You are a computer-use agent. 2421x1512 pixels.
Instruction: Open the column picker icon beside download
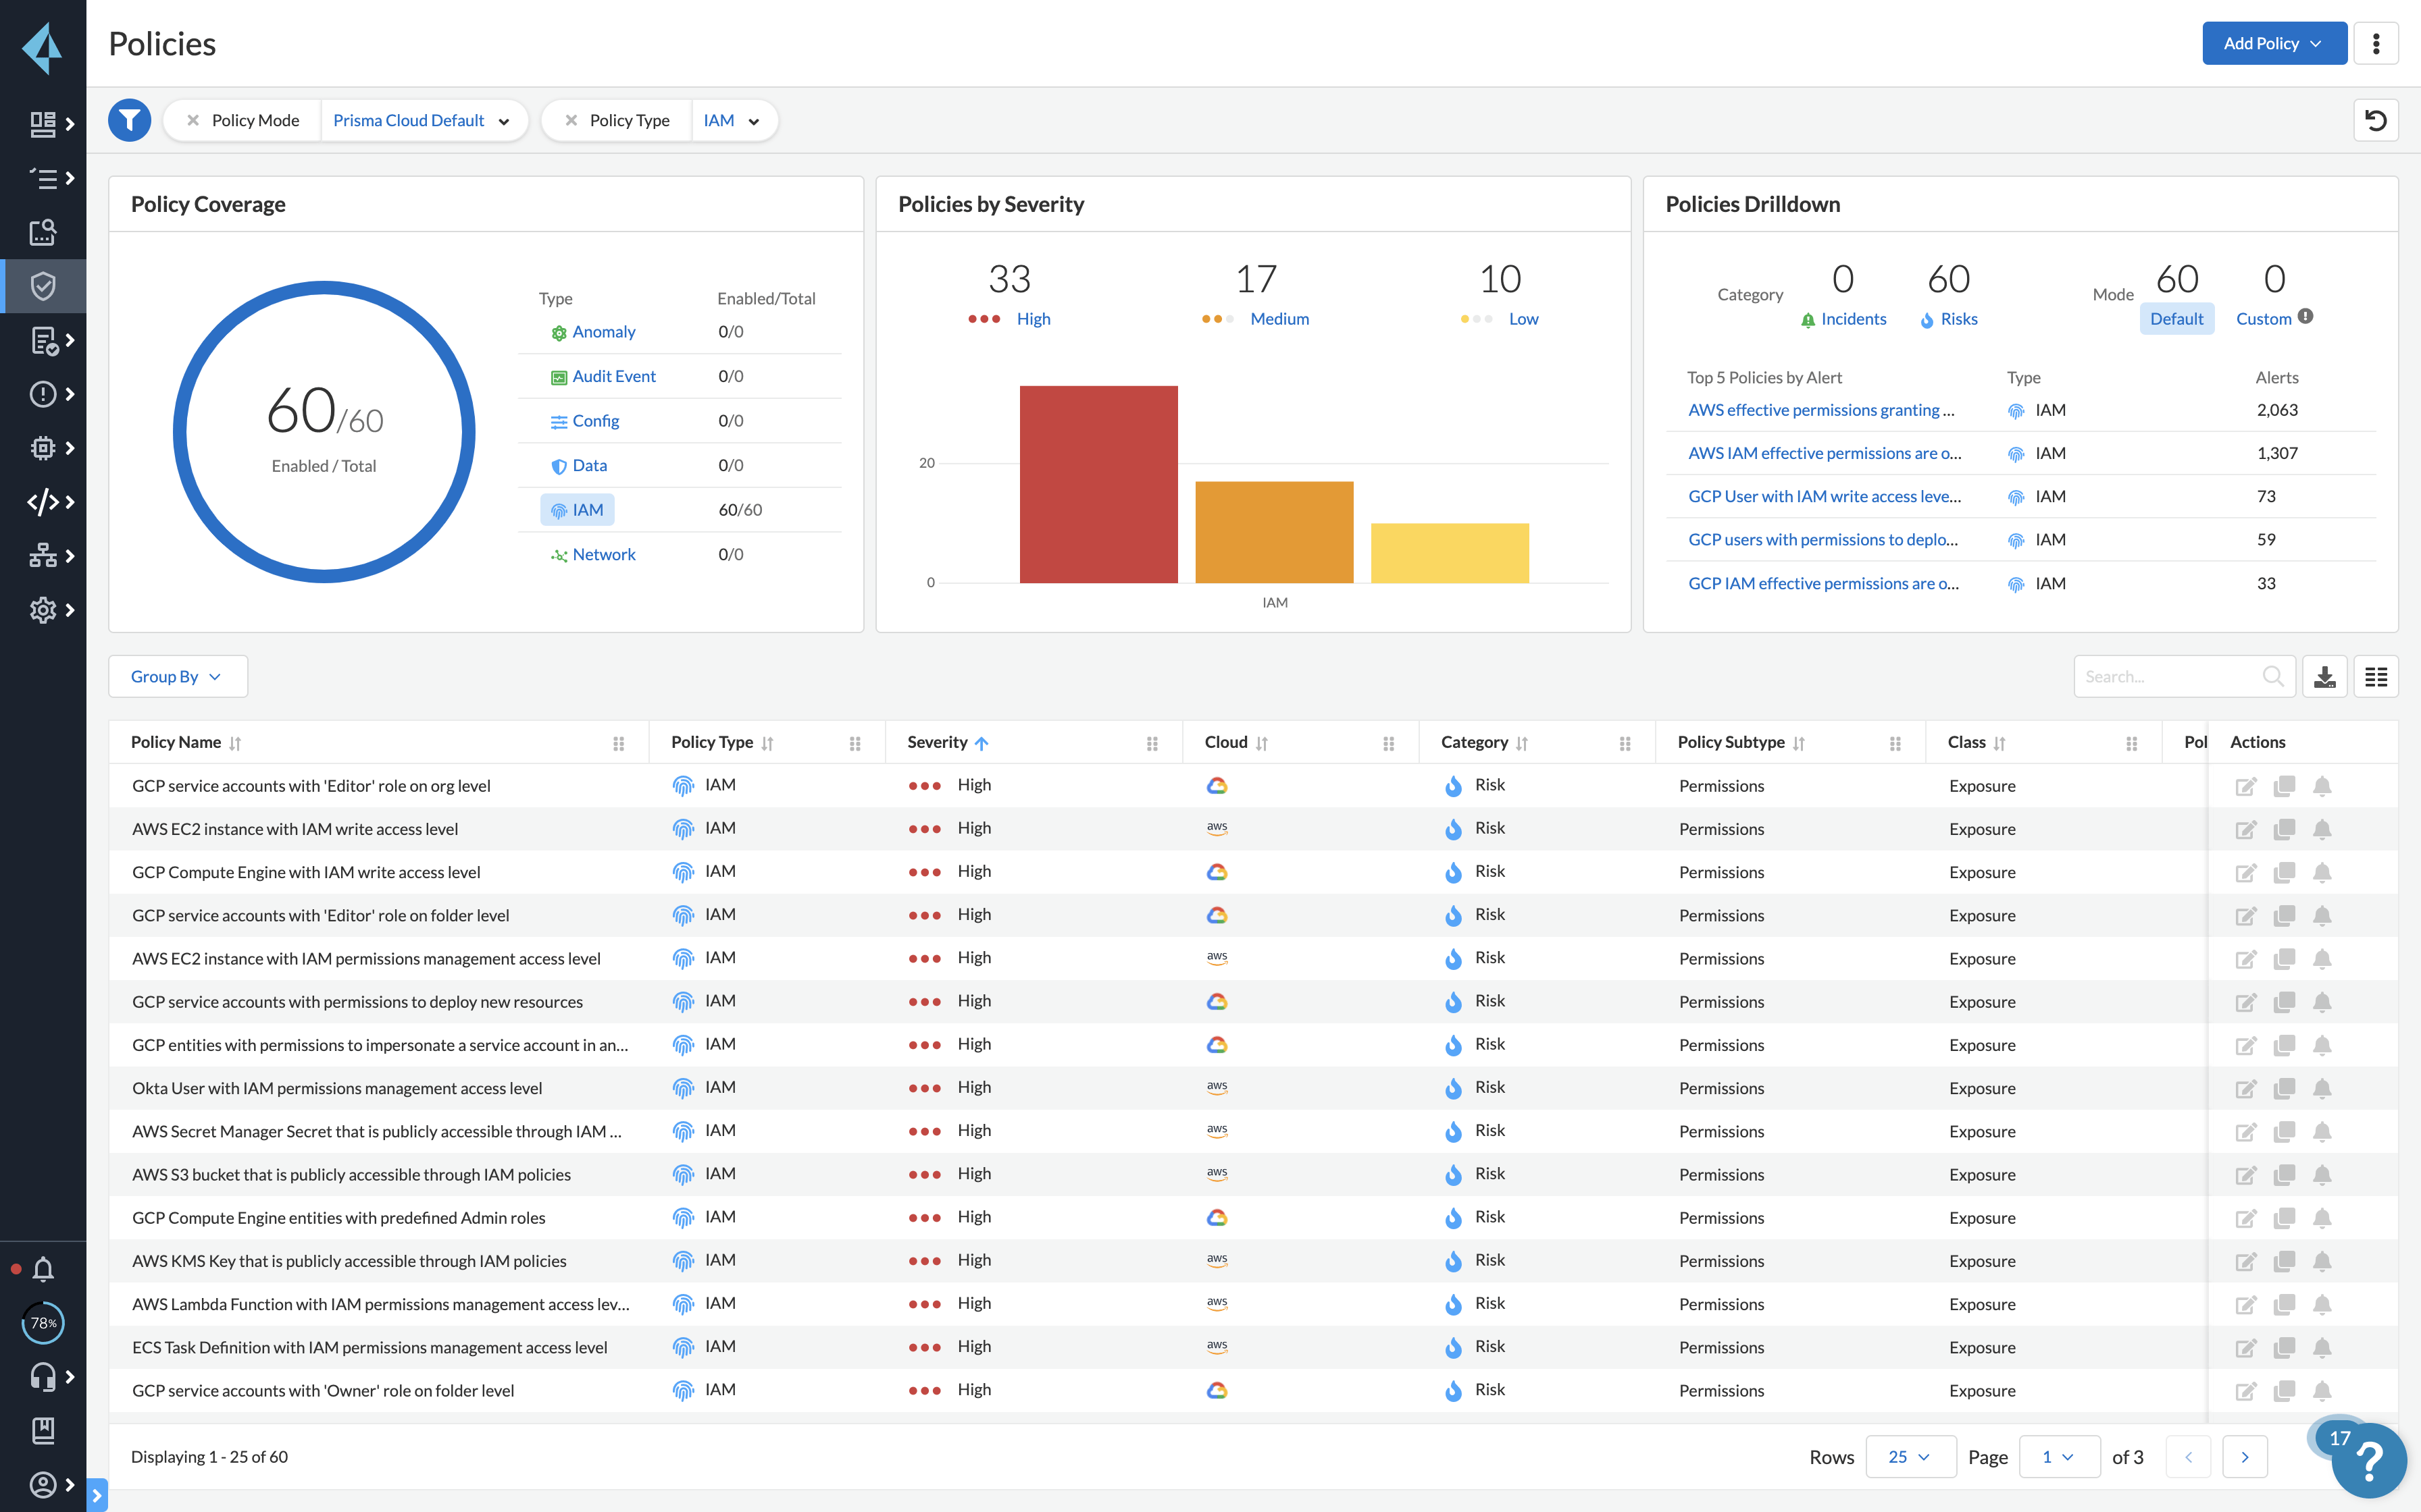(x=2375, y=677)
